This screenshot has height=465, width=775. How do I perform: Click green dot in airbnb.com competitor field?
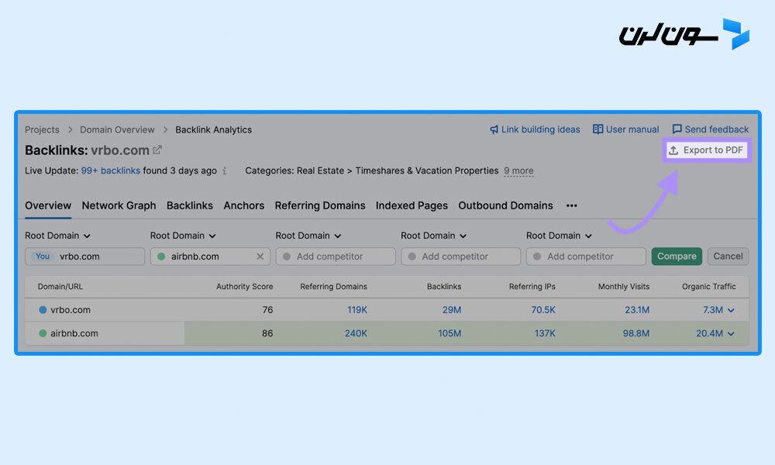pos(161,257)
